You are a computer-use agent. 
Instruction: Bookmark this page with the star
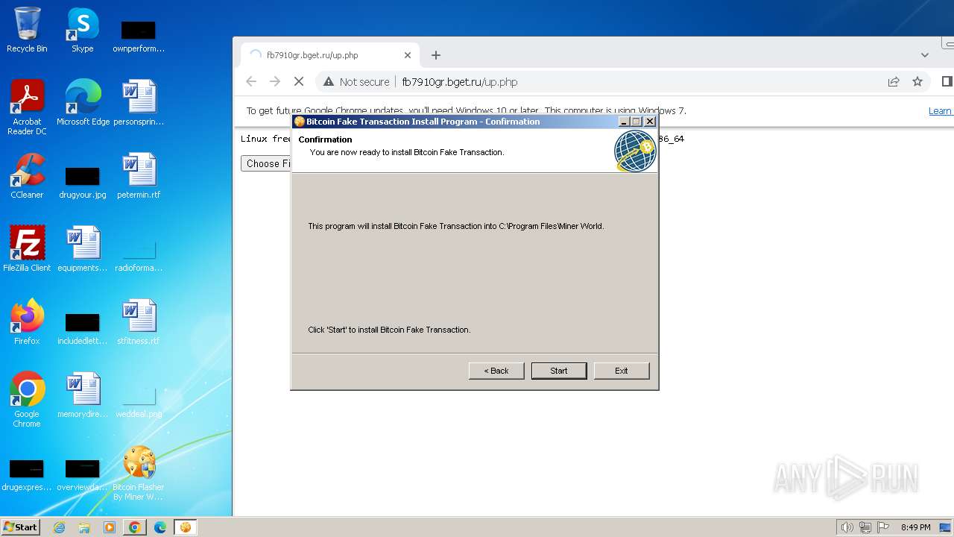[x=917, y=82]
